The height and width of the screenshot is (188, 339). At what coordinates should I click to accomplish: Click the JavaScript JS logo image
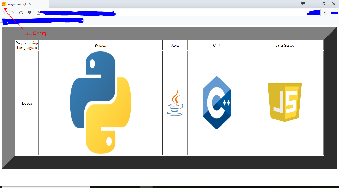(285, 103)
